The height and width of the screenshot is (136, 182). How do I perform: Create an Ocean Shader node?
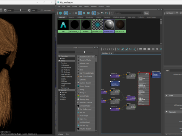tap(86, 86)
